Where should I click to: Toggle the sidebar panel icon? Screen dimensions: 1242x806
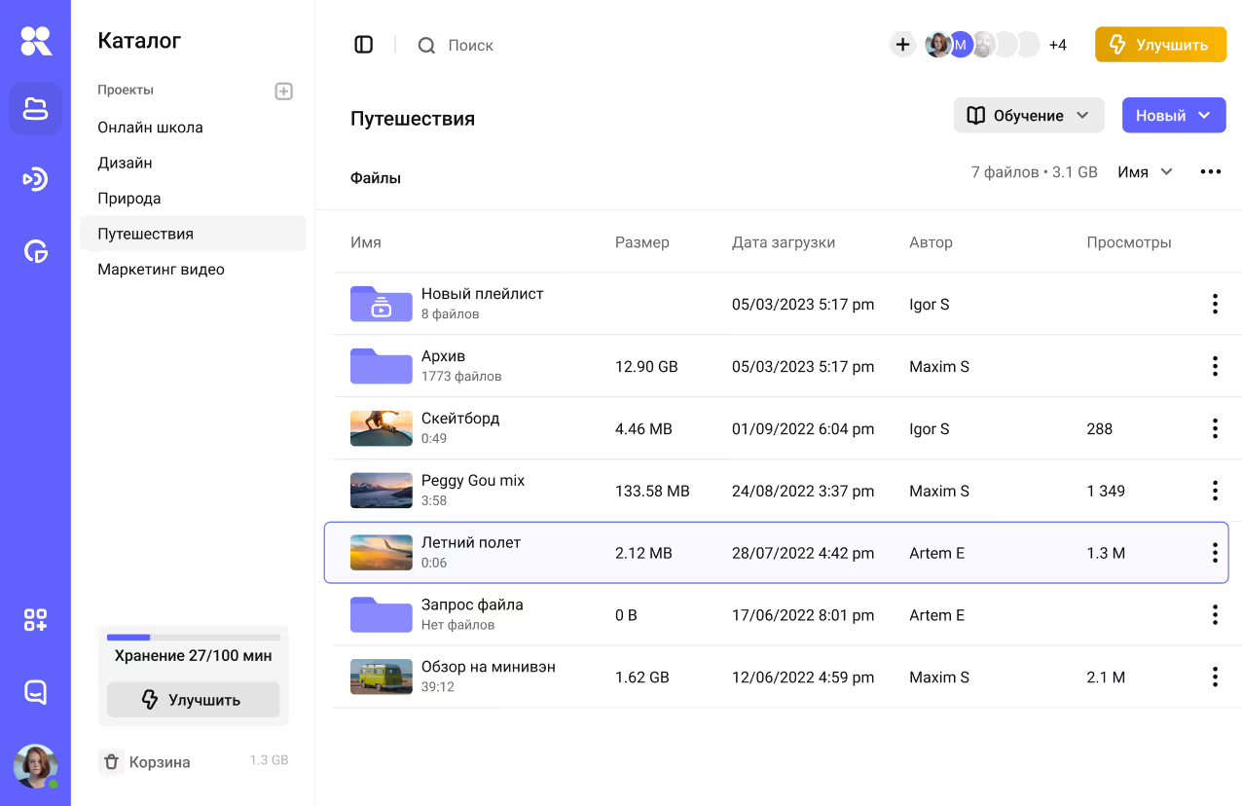coord(364,45)
